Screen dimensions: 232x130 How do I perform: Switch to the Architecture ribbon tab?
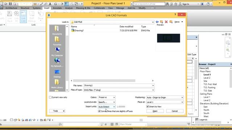11,8
